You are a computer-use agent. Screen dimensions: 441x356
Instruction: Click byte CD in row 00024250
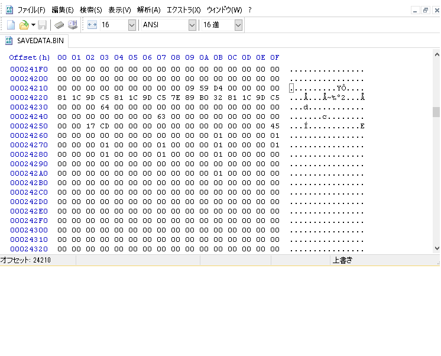105,126
